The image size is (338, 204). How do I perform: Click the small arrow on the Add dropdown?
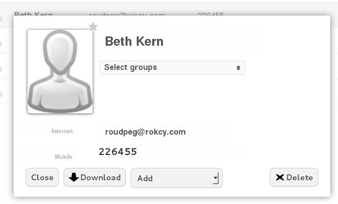click(216, 178)
